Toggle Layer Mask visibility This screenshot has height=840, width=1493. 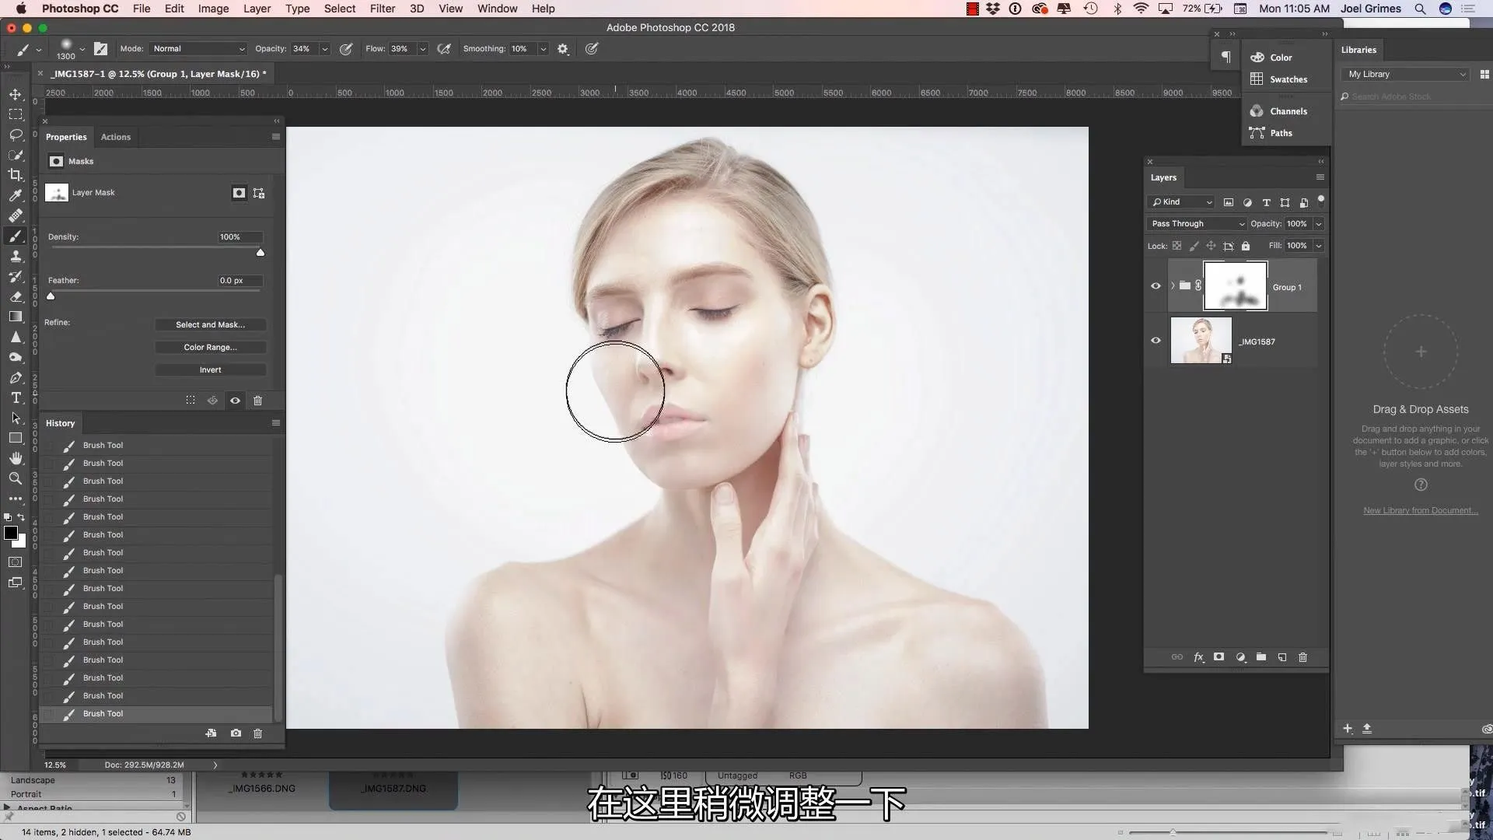pos(235,401)
